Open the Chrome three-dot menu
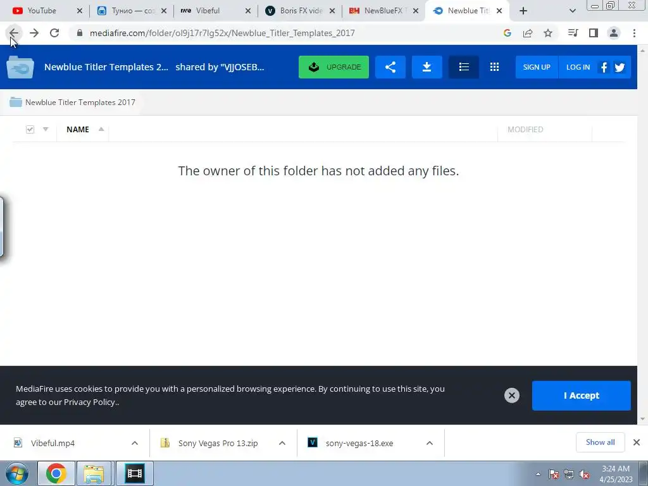This screenshot has width=648, height=486. pos(634,33)
